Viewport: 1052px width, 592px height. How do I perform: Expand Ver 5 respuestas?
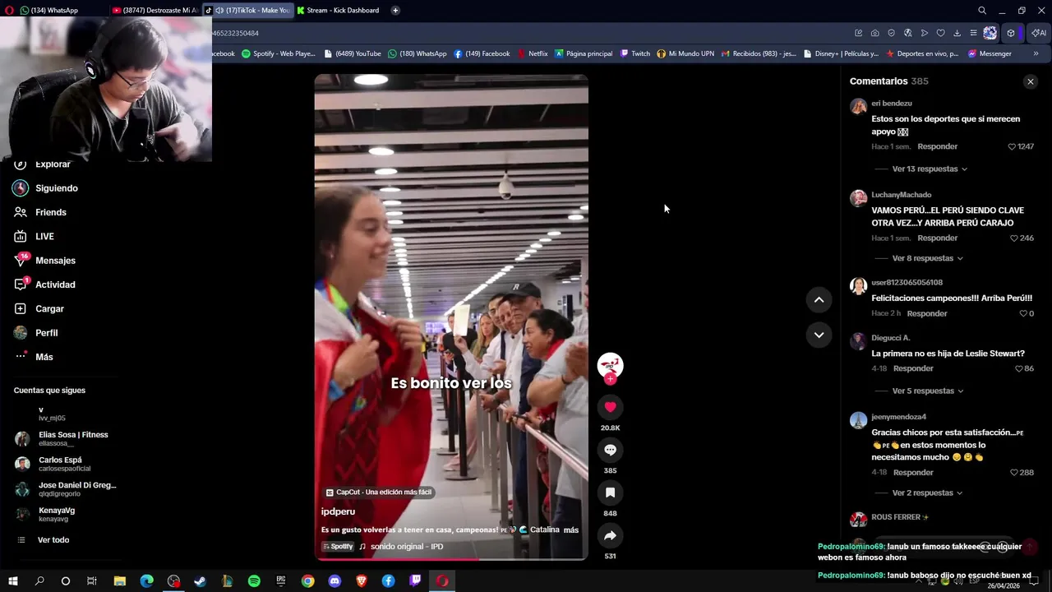coord(927,391)
